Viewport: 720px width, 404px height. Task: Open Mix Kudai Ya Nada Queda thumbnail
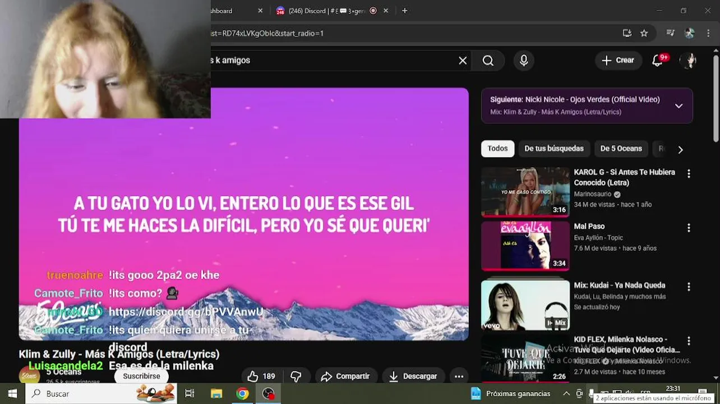[525, 305]
